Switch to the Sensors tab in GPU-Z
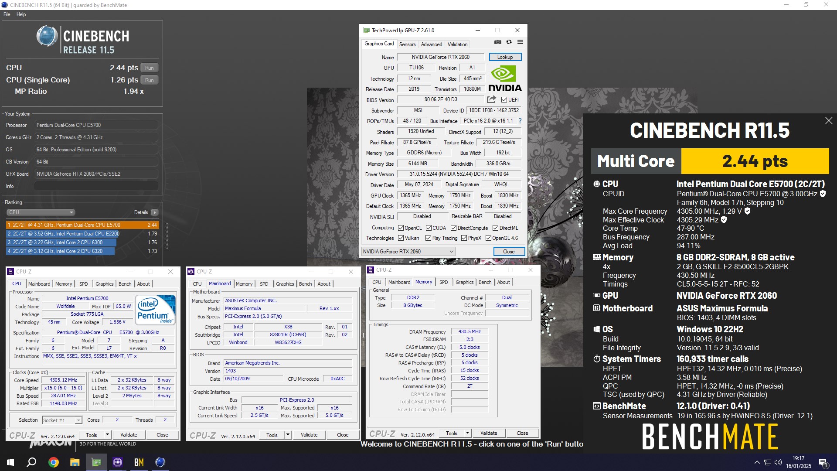The width and height of the screenshot is (837, 471). click(407, 44)
